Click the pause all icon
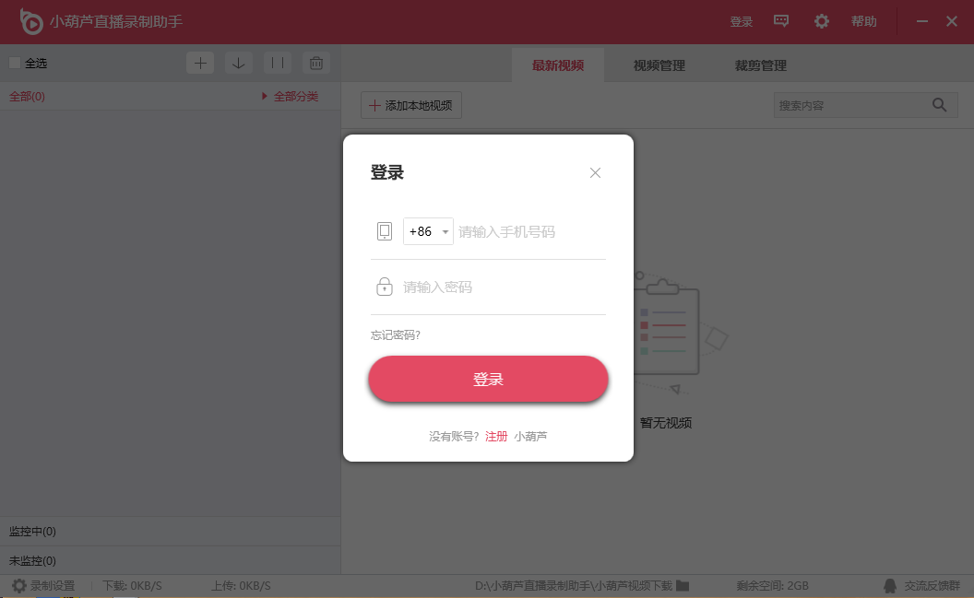 click(x=278, y=63)
